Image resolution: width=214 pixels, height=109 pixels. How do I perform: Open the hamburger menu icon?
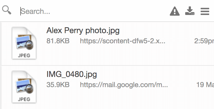pos(205,11)
